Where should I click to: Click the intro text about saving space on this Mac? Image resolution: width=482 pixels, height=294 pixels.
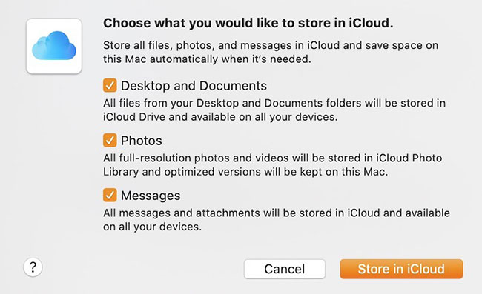(x=271, y=52)
